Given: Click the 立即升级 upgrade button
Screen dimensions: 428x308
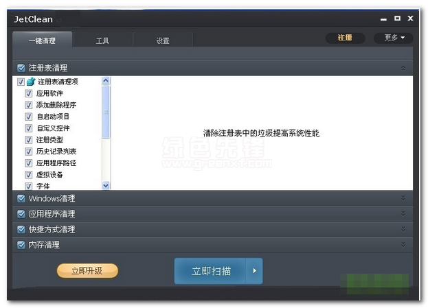Looking at the screenshot, I should pyautogui.click(x=87, y=271).
